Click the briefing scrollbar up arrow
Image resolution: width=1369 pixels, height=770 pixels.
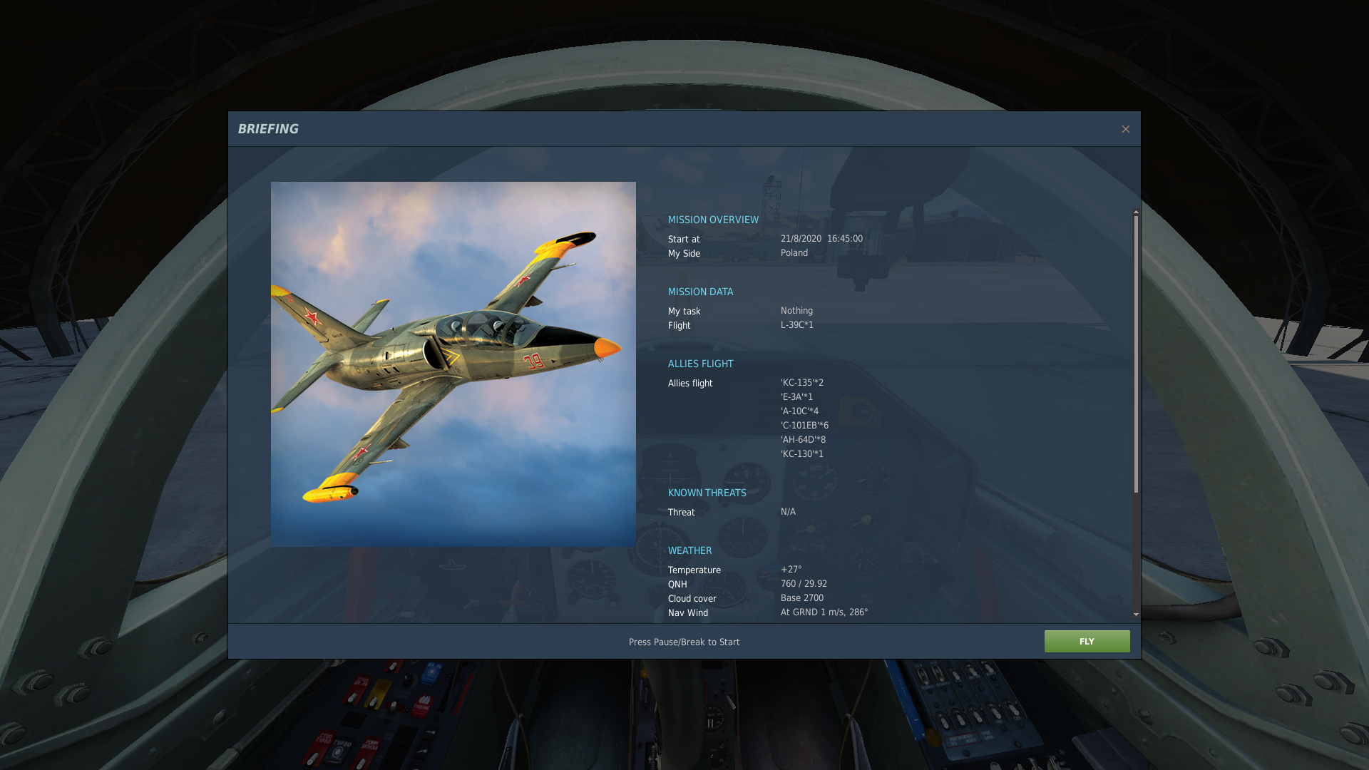[1136, 212]
